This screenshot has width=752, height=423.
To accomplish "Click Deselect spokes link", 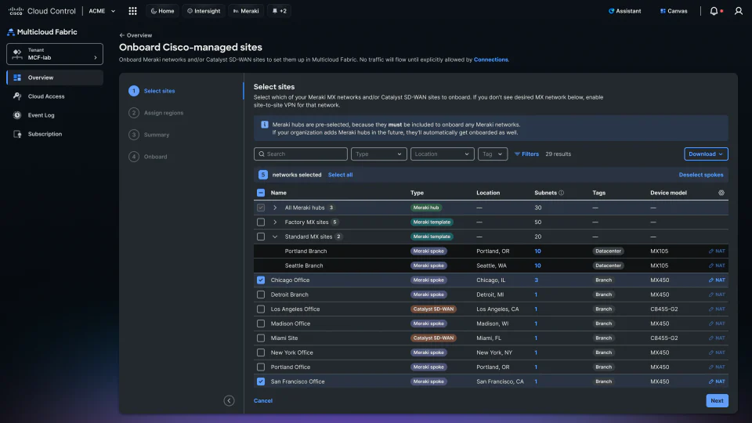I will pyautogui.click(x=700, y=175).
